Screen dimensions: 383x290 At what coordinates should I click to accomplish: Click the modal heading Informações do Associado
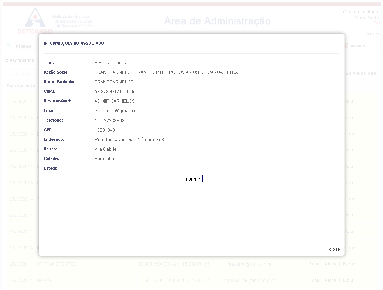74,43
